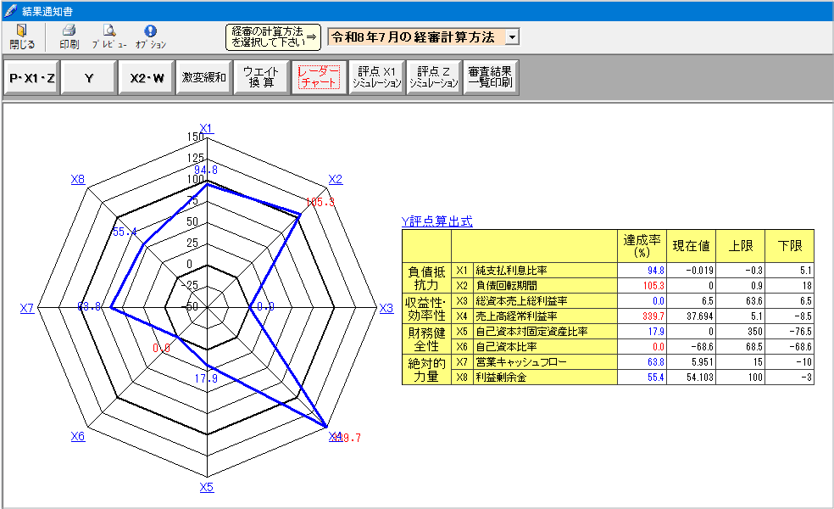Image resolution: width=834 pixels, height=509 pixels.
Task: Click the X3 axis label link
Action: click(386, 308)
